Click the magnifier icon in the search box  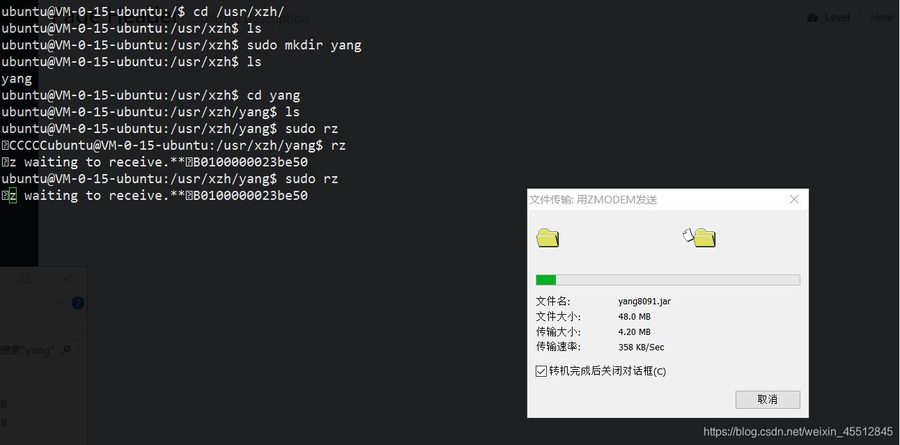click(66, 350)
